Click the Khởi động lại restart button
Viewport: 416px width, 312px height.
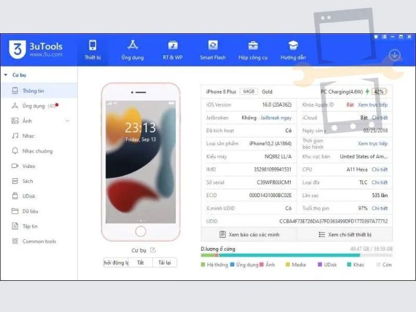116,263
